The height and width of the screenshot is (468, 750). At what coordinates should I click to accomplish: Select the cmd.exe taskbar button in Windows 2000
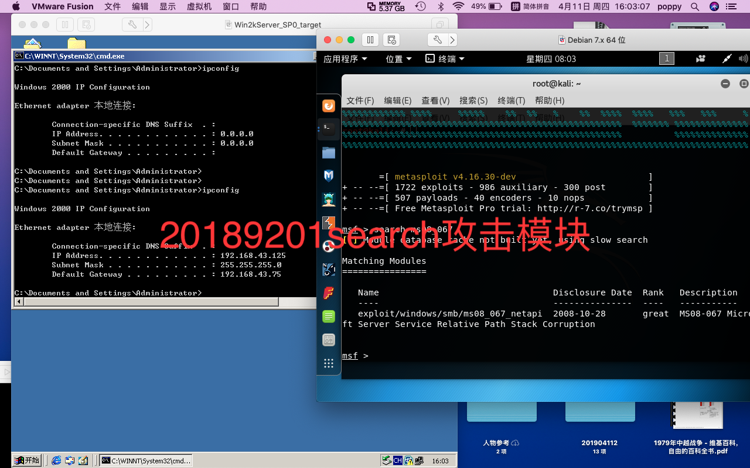tap(146, 460)
